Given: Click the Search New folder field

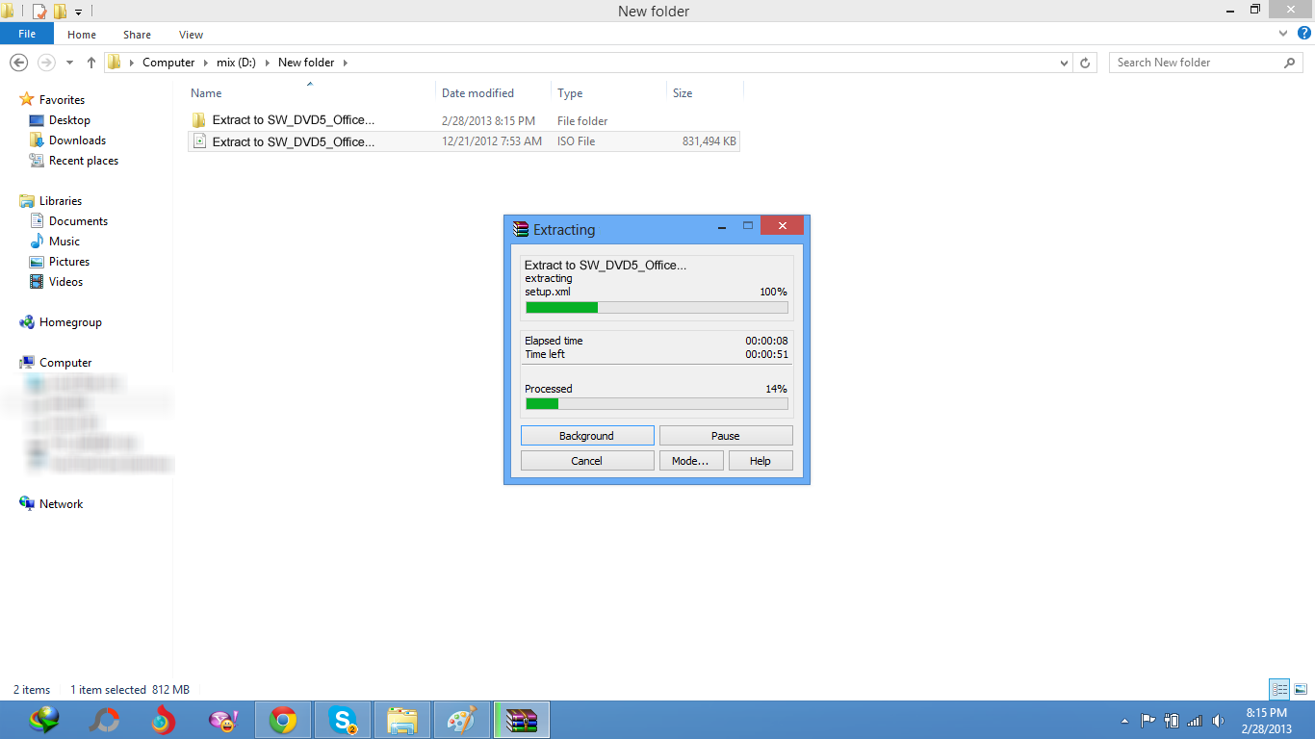Looking at the screenshot, I should point(1197,63).
